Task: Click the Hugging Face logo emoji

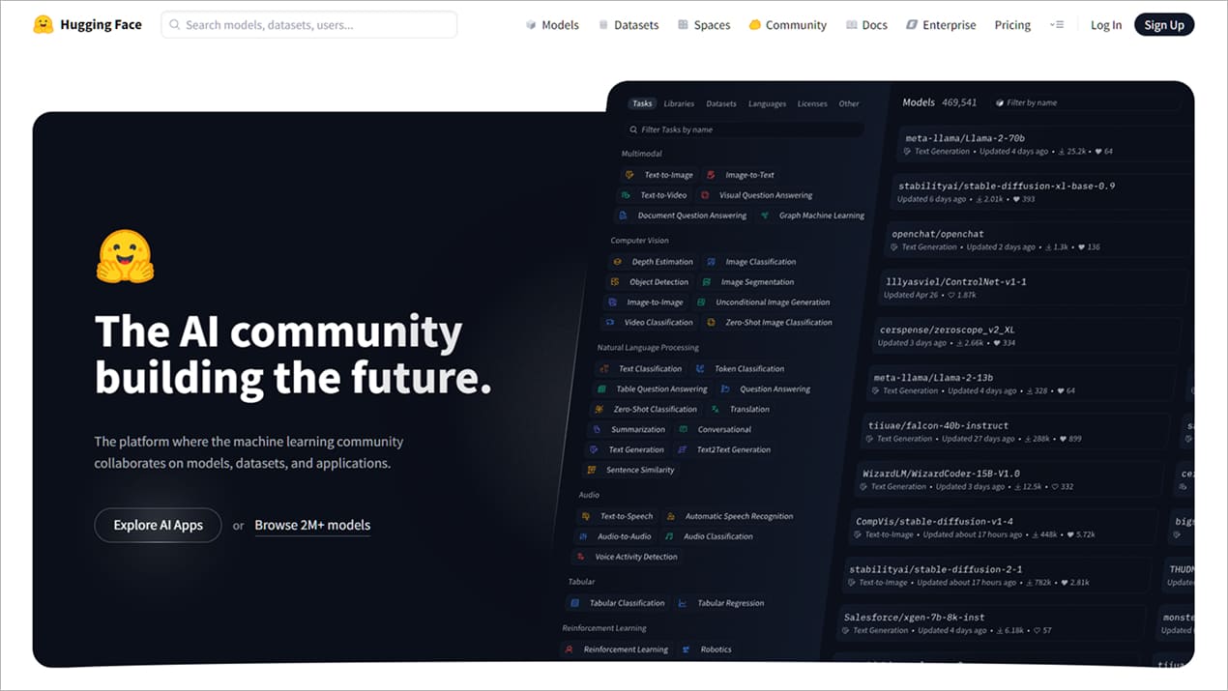Action: 44,25
